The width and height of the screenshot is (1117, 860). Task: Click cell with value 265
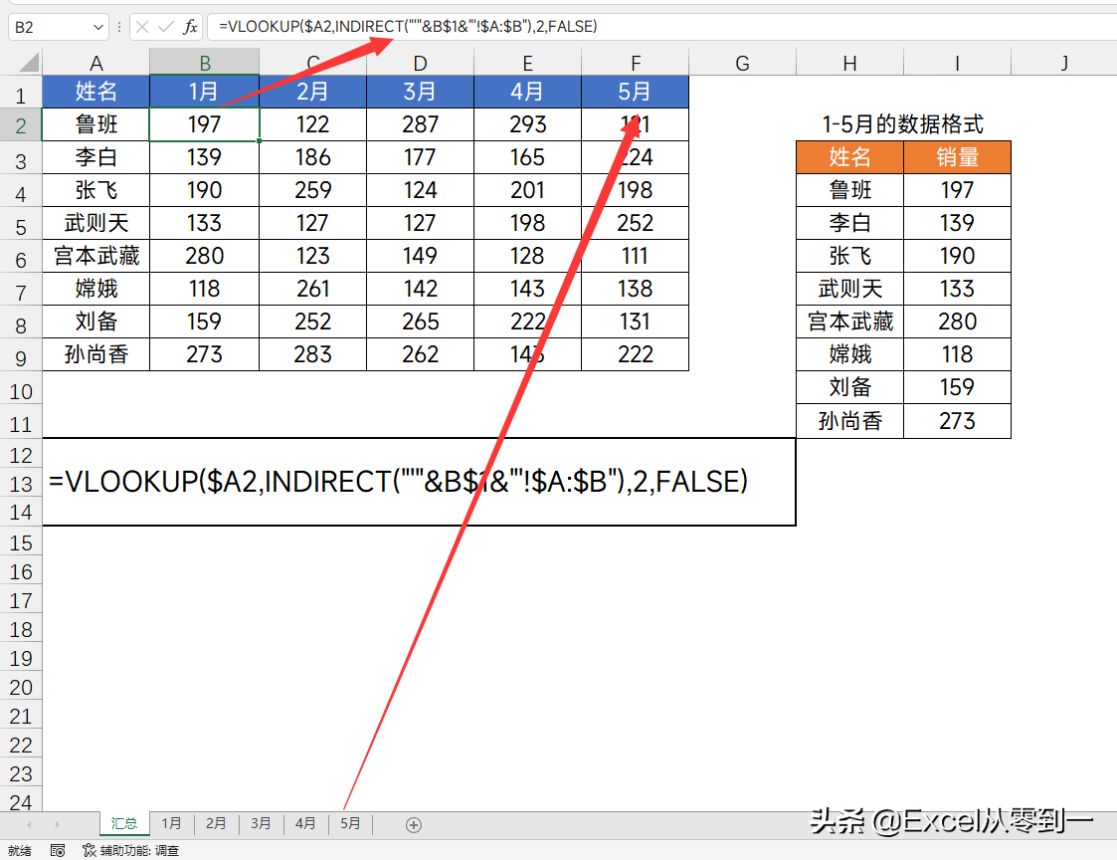click(x=421, y=321)
